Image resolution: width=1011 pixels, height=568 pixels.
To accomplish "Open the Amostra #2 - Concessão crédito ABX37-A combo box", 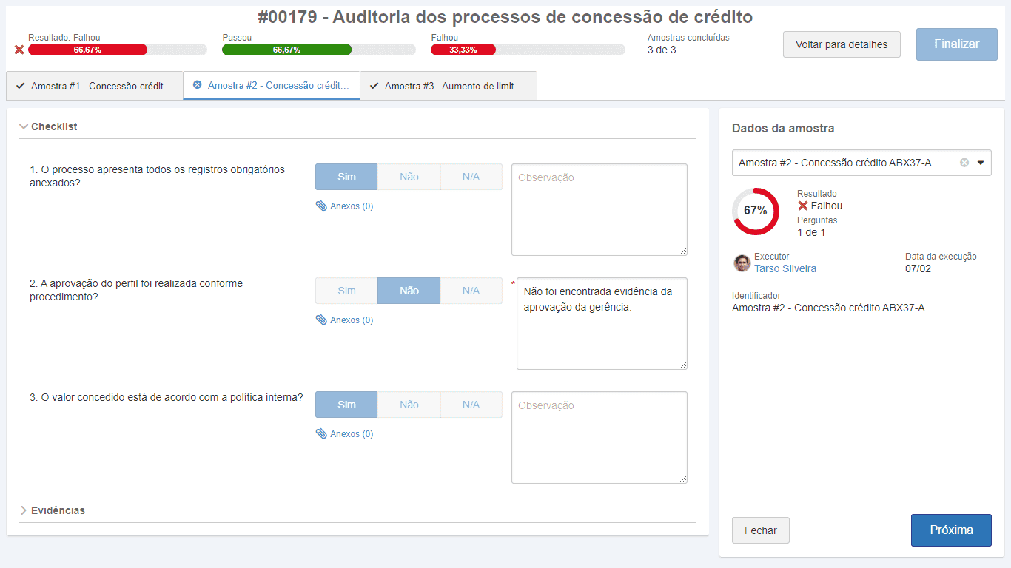I will pos(861,163).
